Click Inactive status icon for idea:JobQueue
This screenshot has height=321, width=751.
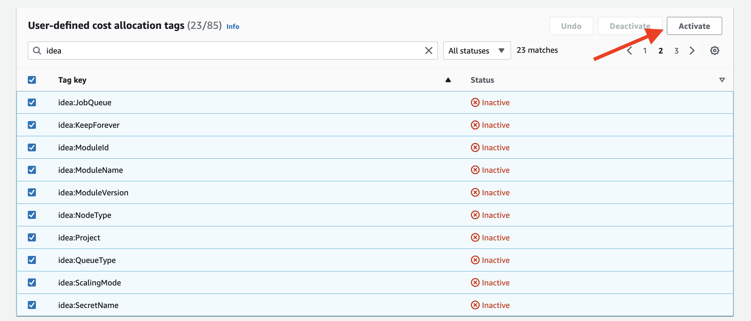[475, 102]
